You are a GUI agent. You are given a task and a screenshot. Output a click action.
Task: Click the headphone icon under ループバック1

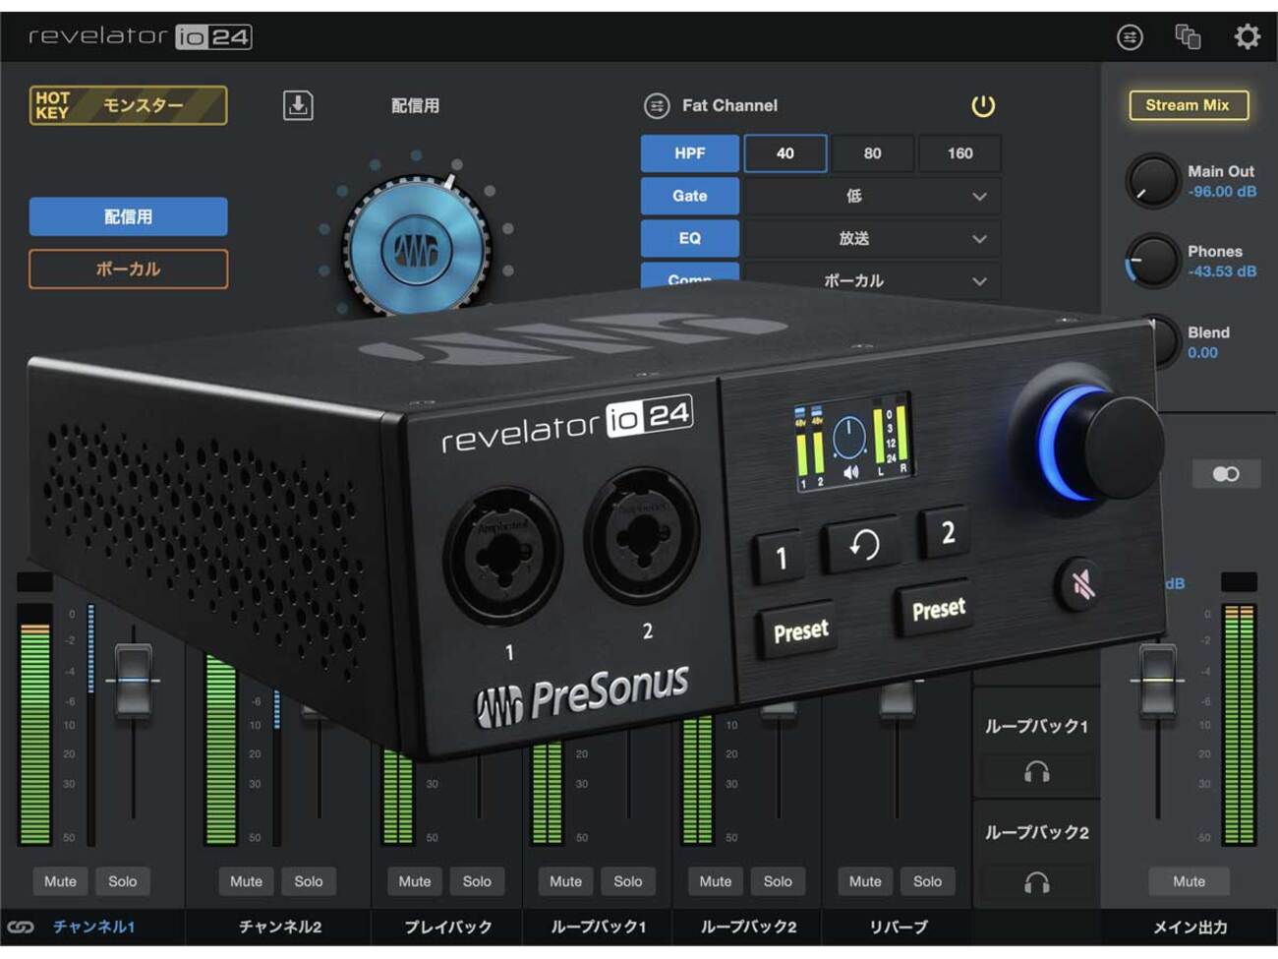[1036, 772]
